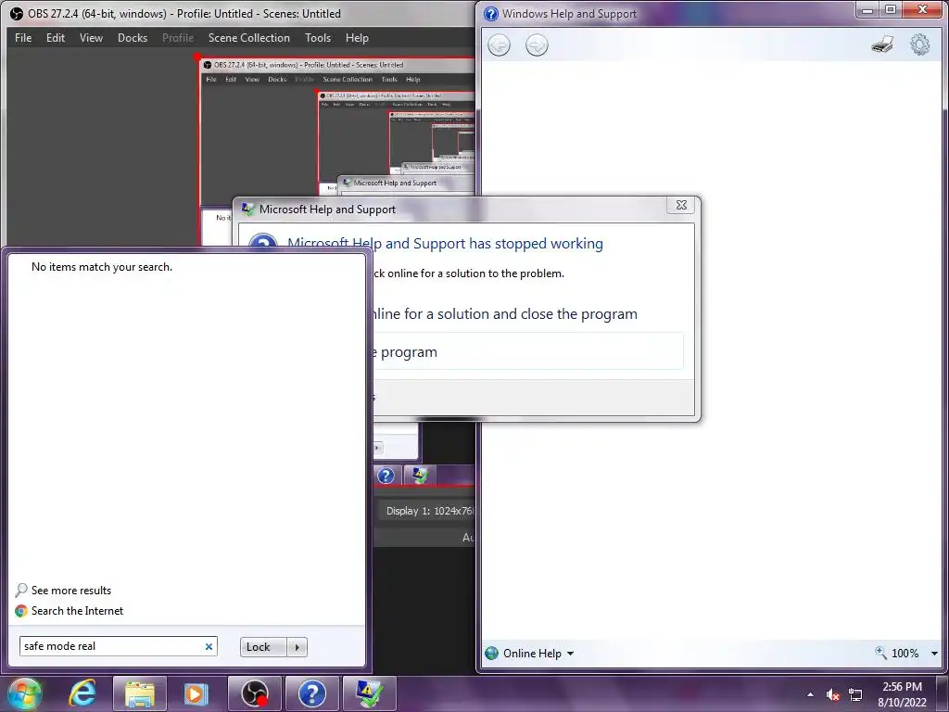Click the Print icon in Help window
Screen dimensions: 949x712
pos(882,44)
